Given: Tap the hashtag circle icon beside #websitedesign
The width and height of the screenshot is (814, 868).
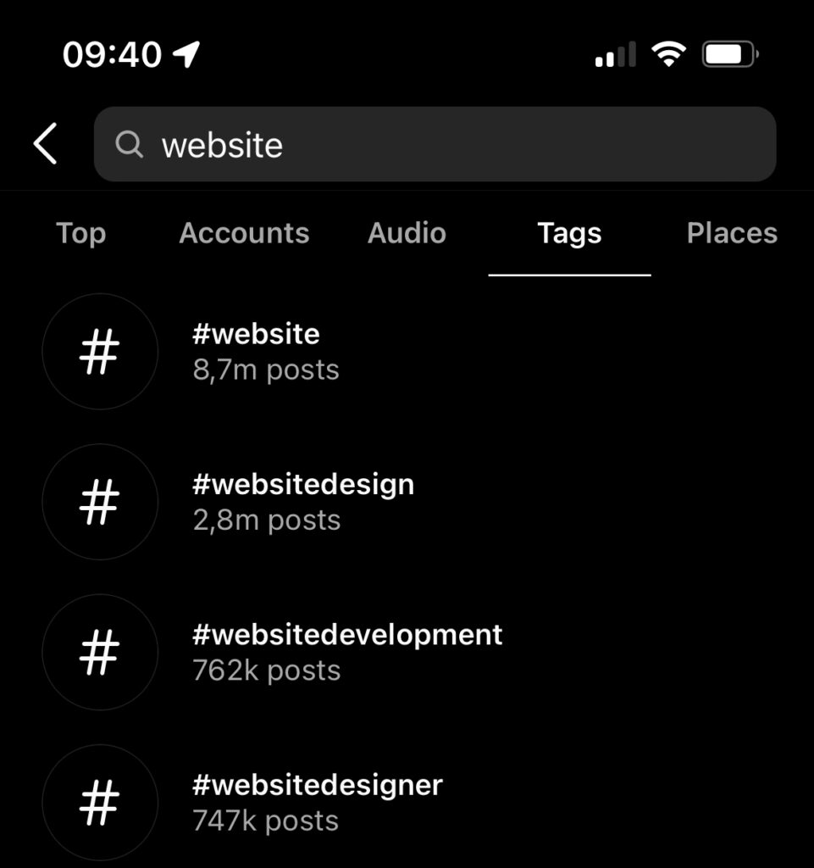Looking at the screenshot, I should (x=100, y=502).
